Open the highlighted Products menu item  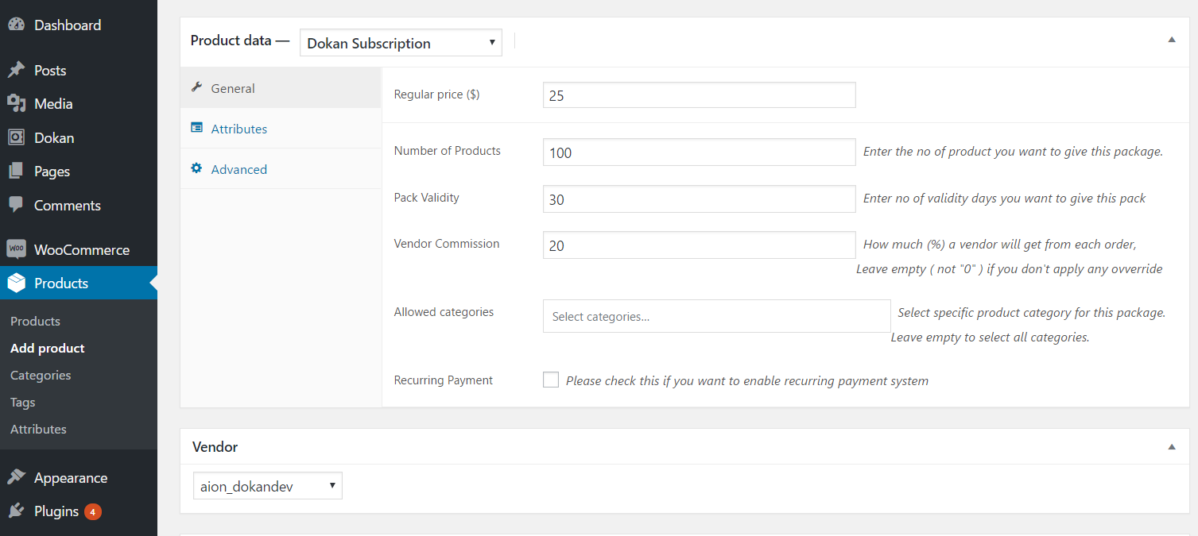(x=79, y=283)
